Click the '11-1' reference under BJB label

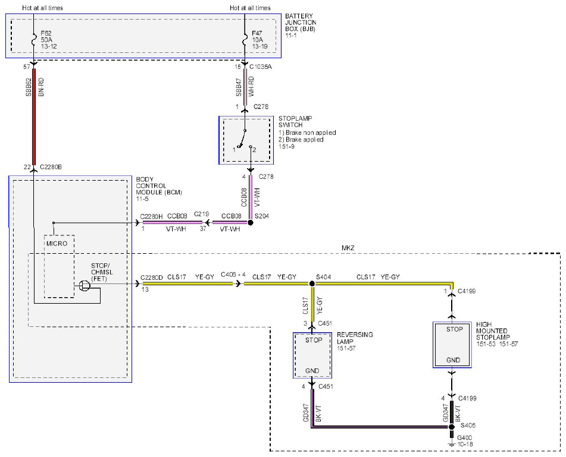tap(291, 36)
